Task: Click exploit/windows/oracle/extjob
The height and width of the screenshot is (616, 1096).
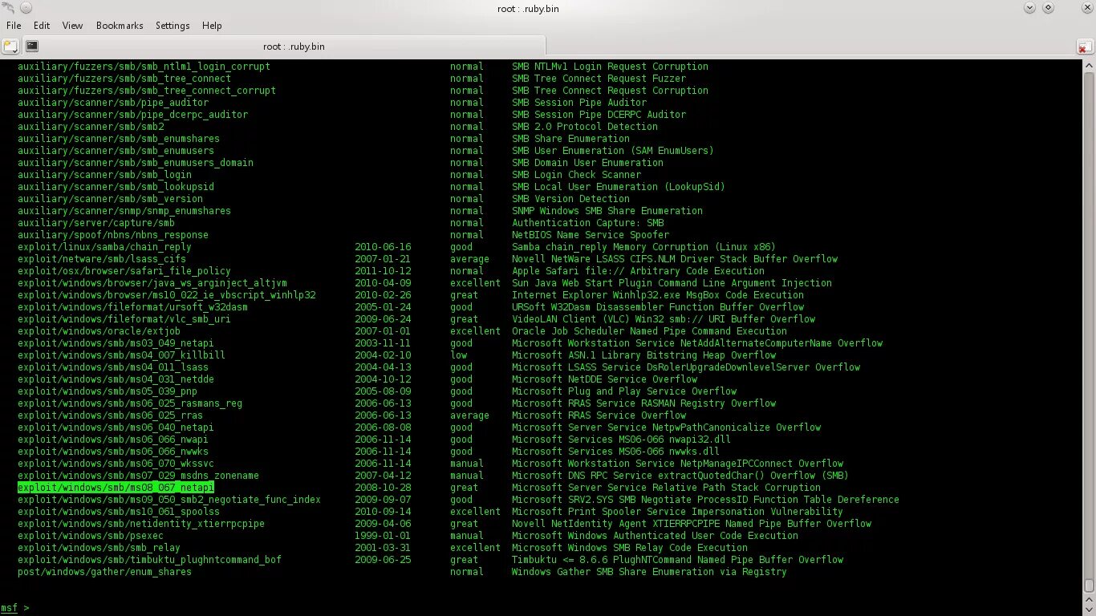Action: tap(99, 331)
